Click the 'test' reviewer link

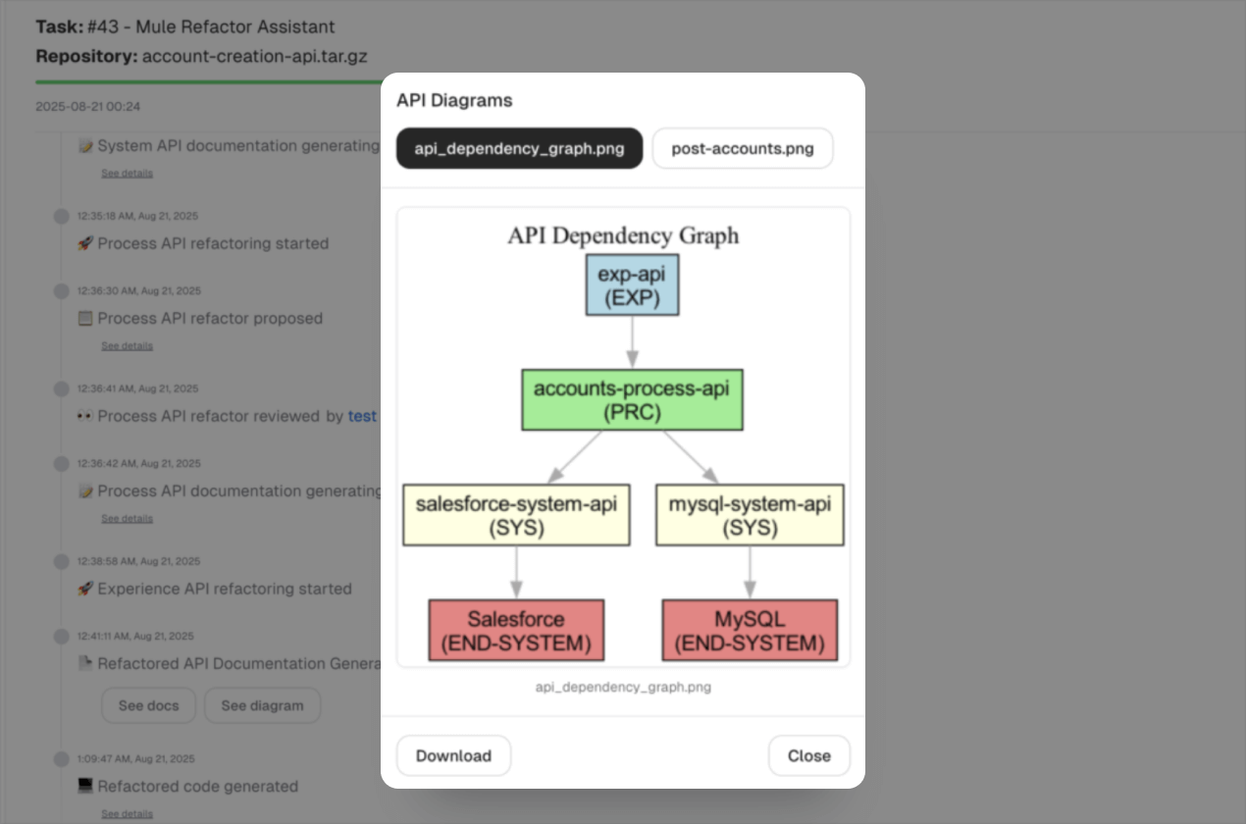point(362,416)
